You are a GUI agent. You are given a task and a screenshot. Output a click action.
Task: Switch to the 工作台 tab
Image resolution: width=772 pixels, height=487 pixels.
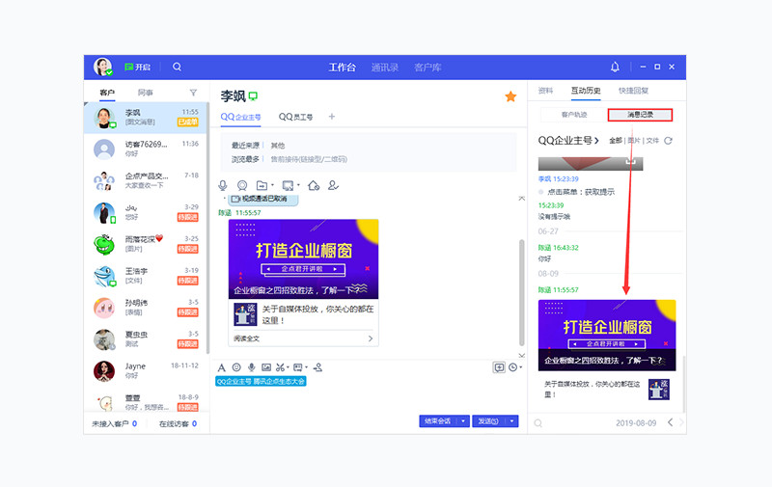click(342, 68)
